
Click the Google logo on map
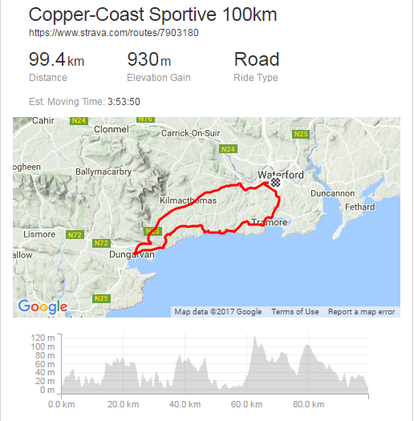coord(43,306)
